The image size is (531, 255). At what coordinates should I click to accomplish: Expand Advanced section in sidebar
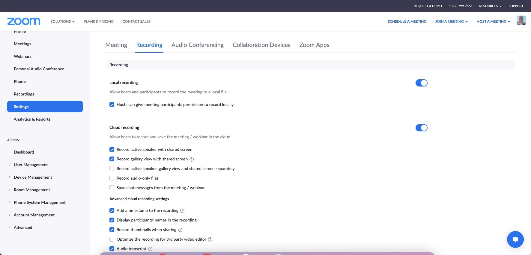pyautogui.click(x=23, y=227)
